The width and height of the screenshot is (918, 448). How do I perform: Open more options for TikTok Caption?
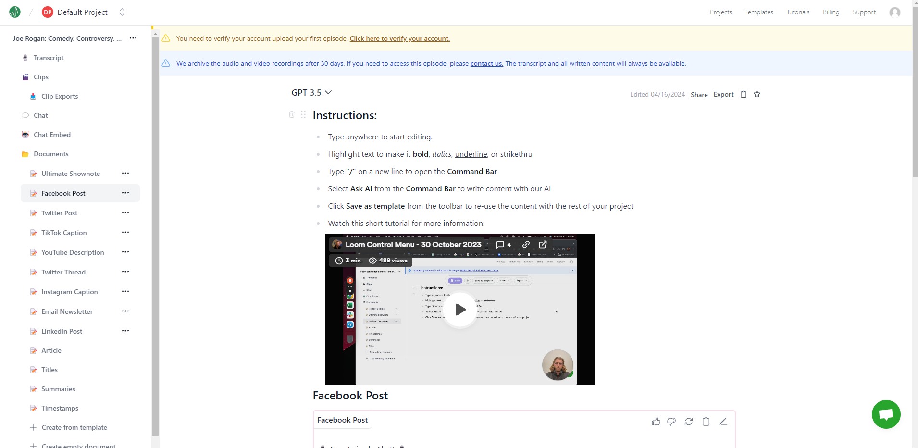tap(125, 232)
